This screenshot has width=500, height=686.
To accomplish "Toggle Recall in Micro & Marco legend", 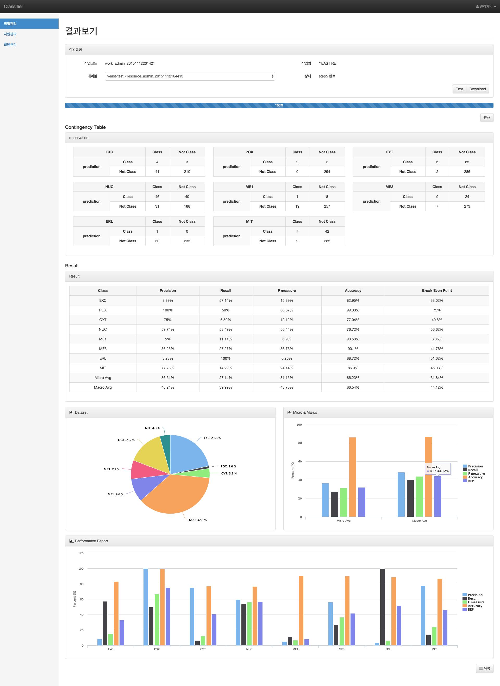I will (x=470, y=470).
